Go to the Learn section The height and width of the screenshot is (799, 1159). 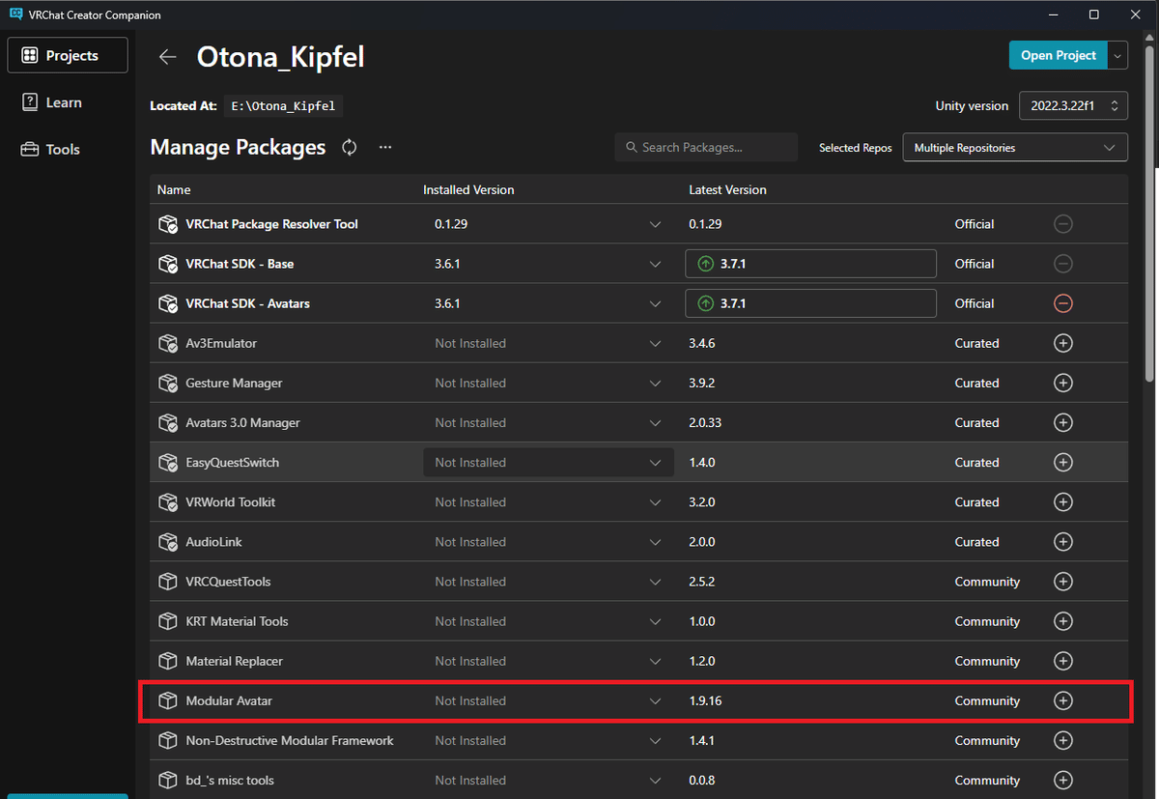point(64,102)
